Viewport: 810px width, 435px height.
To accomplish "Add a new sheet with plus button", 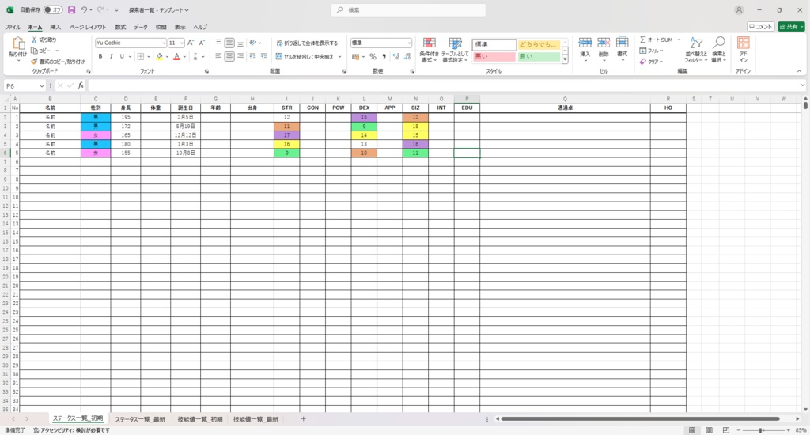I will click(303, 419).
